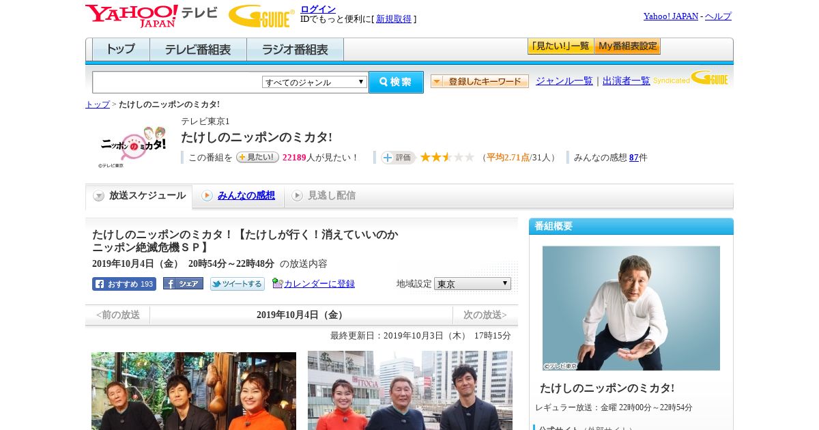The image size is (819, 430).
Task: Click the カレンダーに登録 link
Action: pyautogui.click(x=319, y=284)
